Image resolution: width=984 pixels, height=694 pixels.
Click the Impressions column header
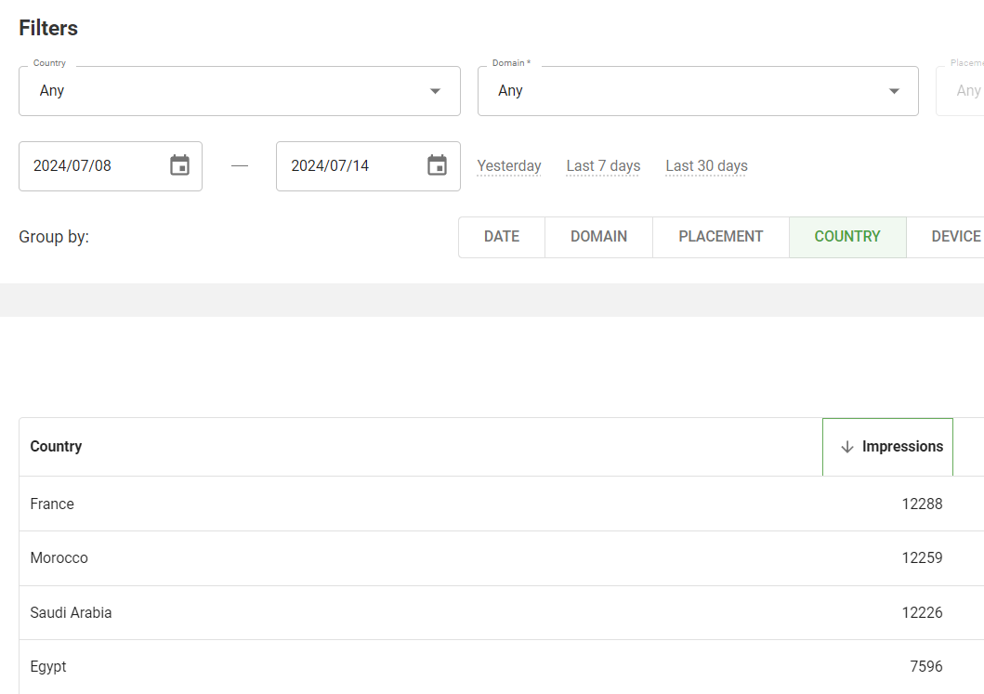click(901, 447)
